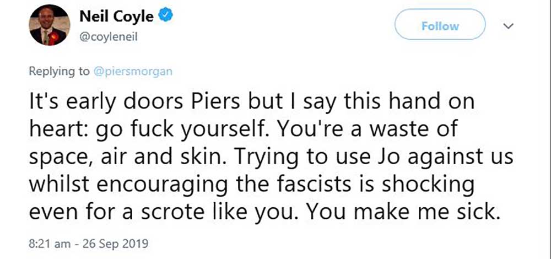Click the blue verified badge icon
This screenshot has width=551, height=259.
point(166,18)
